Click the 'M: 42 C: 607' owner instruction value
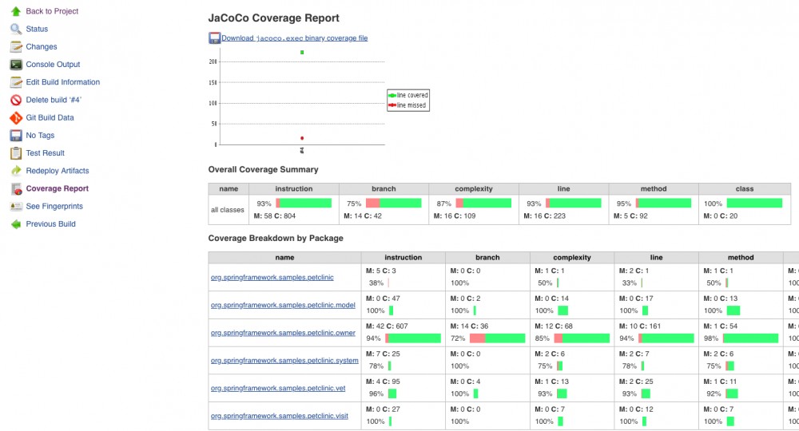This screenshot has width=799, height=431. (x=387, y=326)
